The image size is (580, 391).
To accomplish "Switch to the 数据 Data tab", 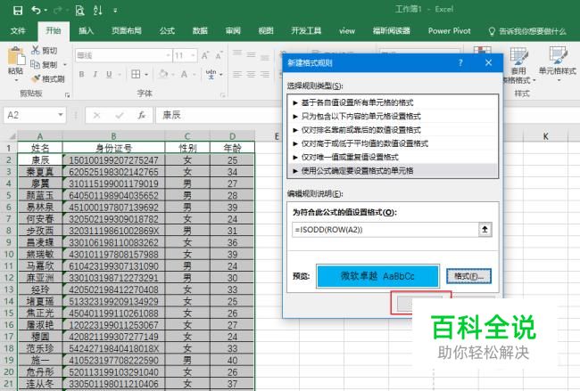I will click(200, 31).
